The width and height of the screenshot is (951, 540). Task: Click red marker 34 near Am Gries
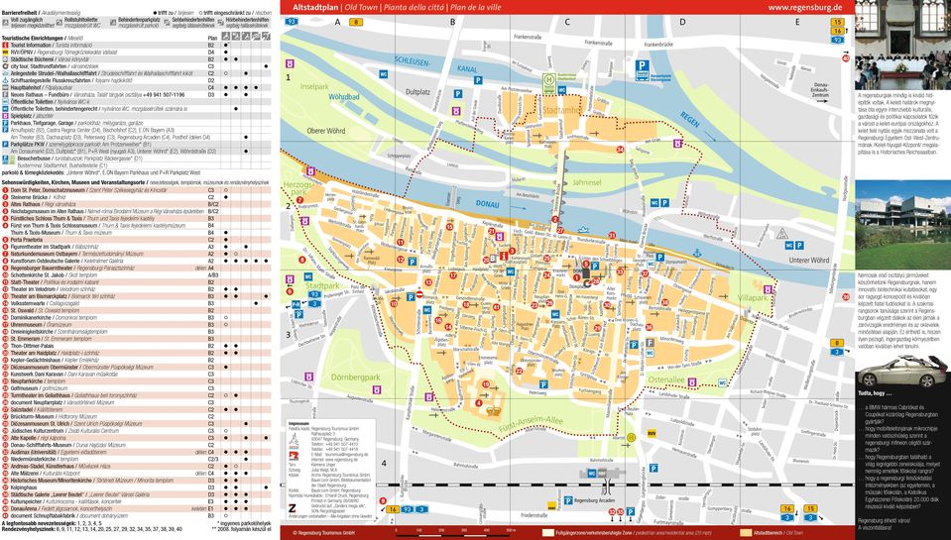click(620, 149)
